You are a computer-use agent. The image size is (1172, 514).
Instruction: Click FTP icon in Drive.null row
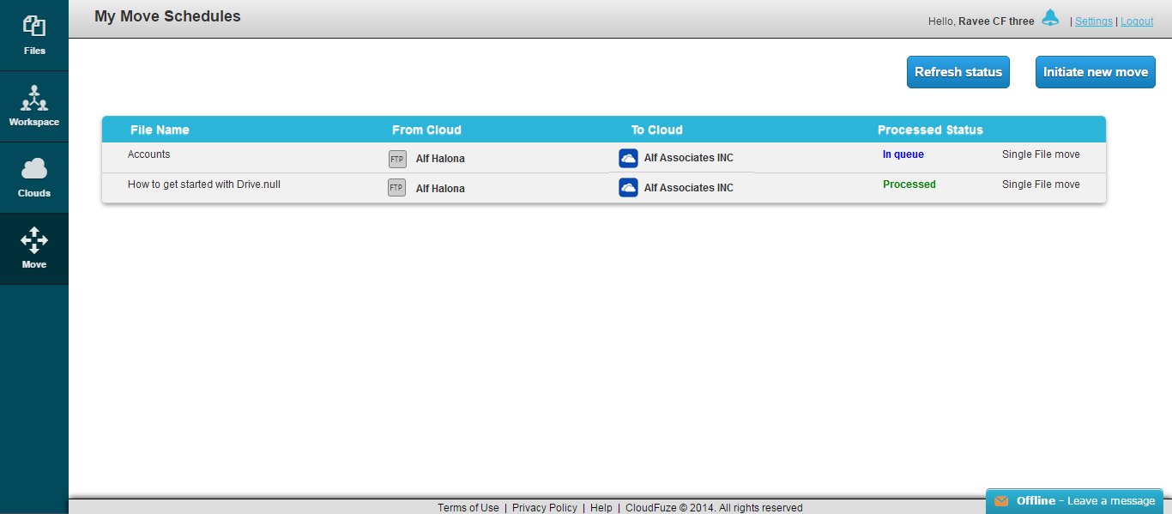pos(397,188)
